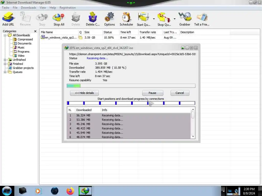
Task: Open Options from the toolbar
Action: (110, 19)
